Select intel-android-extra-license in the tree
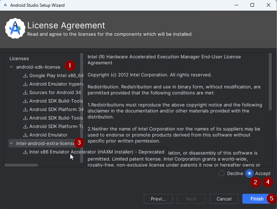Viewport: 277px width, 209px height. tap(45, 144)
